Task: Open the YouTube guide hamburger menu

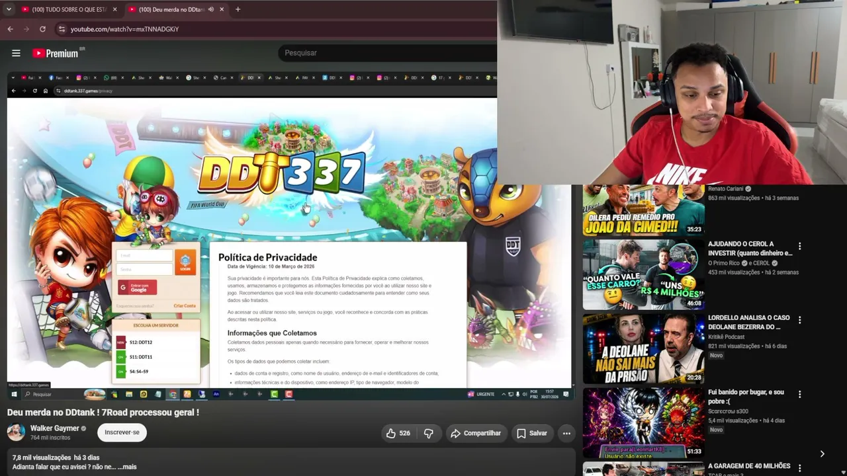Action: 16,53
